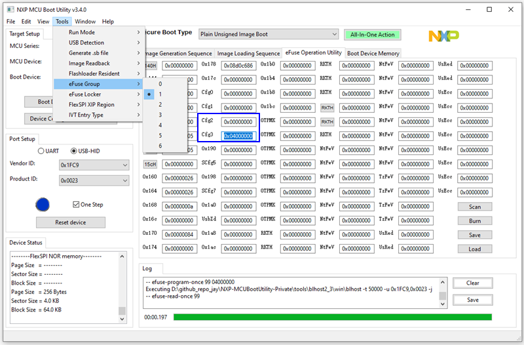Click the Load button
Viewport: 524px width, 345px height.
[x=474, y=249]
